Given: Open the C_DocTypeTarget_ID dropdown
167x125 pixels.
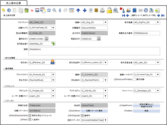Looking at the screenshot, I should pos(53,28).
